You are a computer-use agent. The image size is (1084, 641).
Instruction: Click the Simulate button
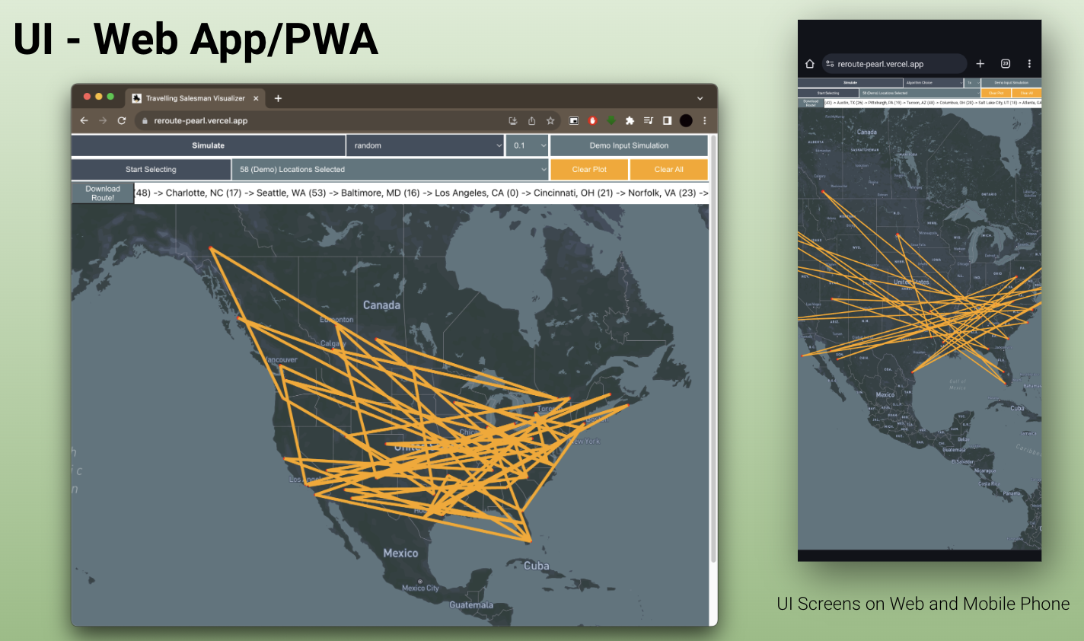coord(208,145)
